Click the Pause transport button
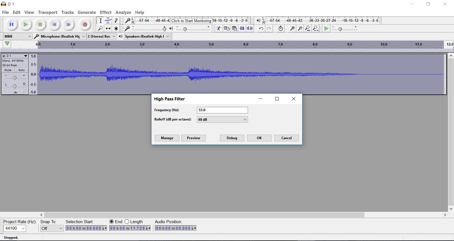The height and width of the screenshot is (241, 454). click(11, 25)
